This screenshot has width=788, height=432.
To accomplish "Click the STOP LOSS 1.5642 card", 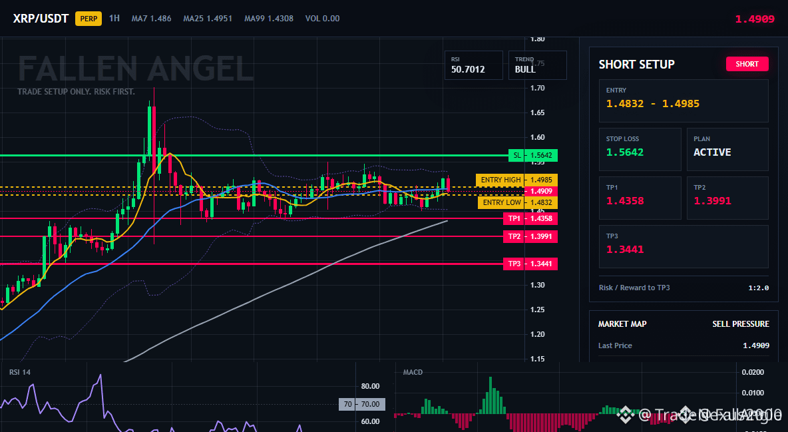I will pos(640,149).
